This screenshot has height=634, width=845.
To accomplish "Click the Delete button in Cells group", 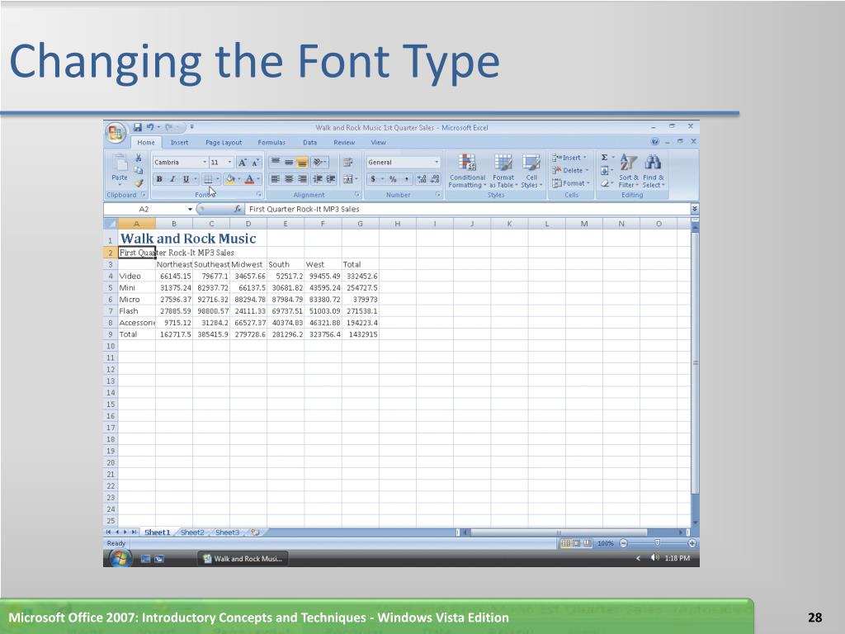I will (x=569, y=170).
